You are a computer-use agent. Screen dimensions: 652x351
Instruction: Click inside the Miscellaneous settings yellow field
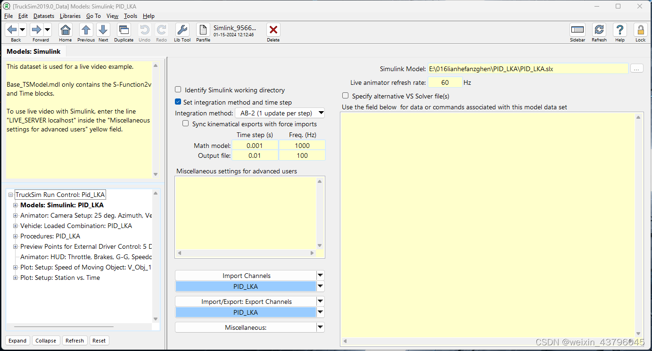(x=246, y=212)
